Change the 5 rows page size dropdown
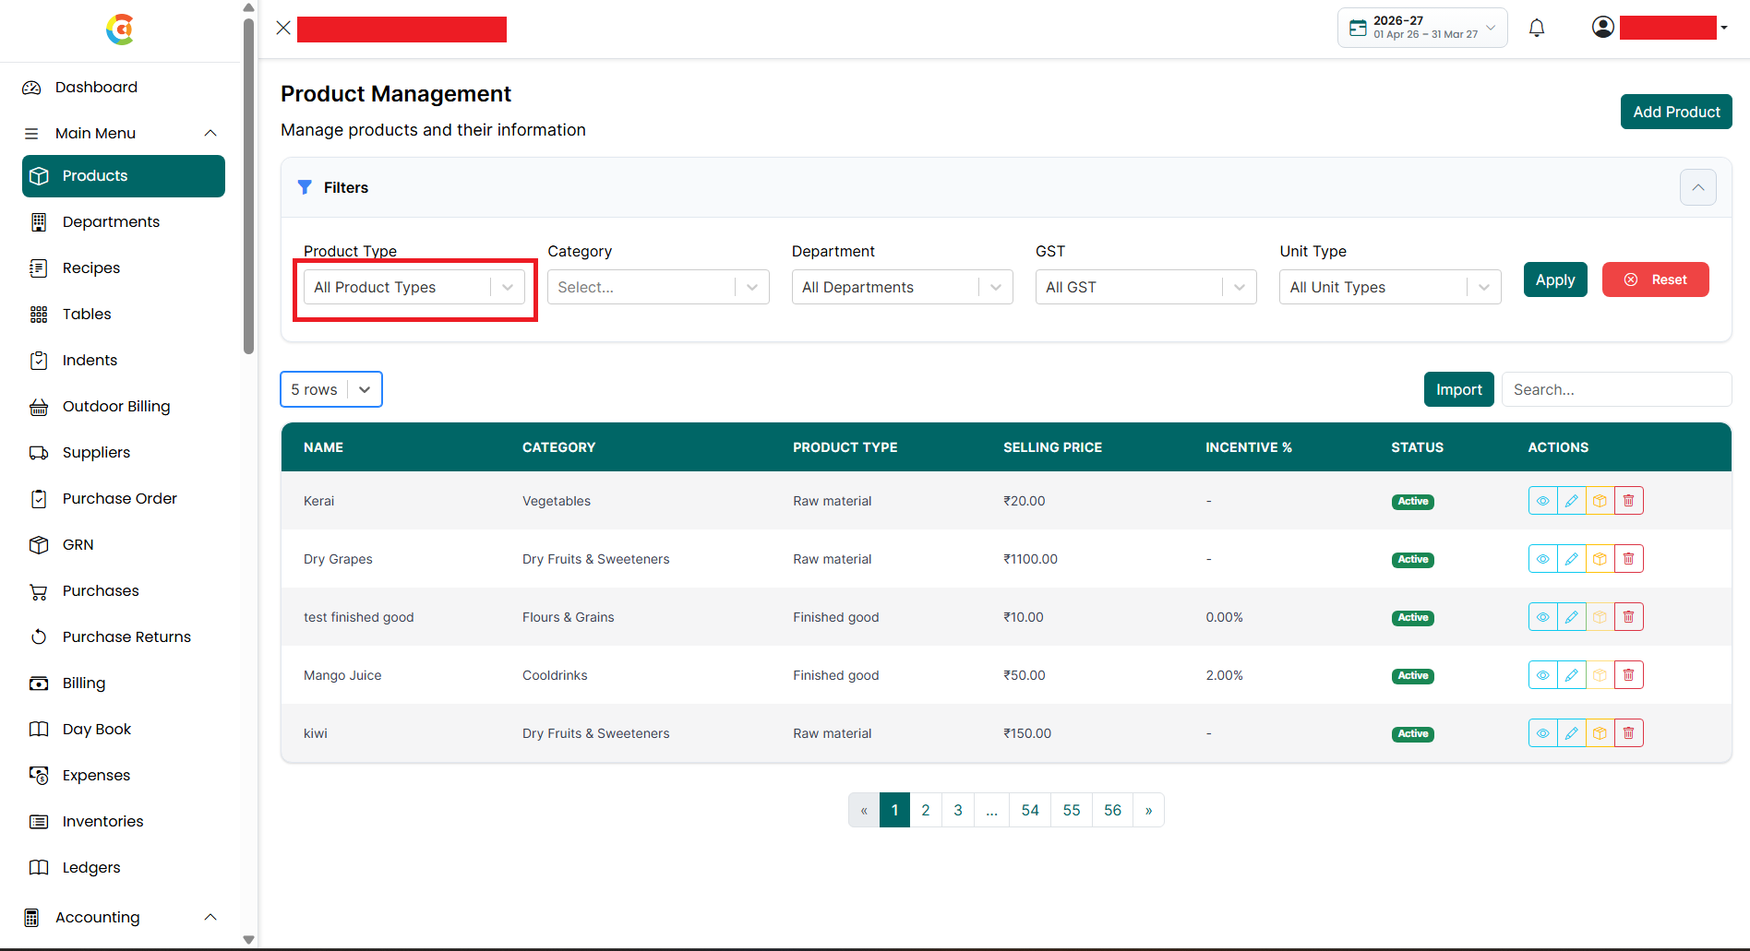Image resolution: width=1750 pixels, height=951 pixels. coord(331,389)
